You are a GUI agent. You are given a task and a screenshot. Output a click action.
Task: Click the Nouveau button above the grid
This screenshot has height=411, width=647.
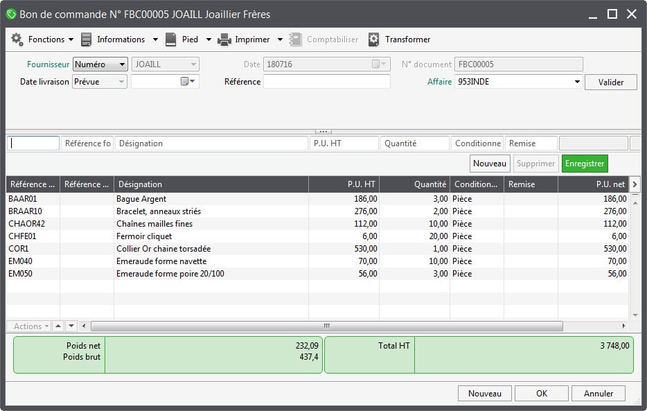click(x=489, y=164)
